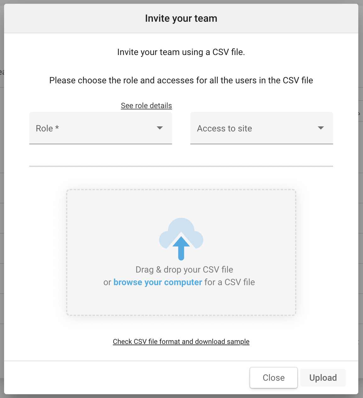Viewport: 363px width, 398px height.
Task: Click the 'Please choose the role and accesses' instruction
Action: [x=181, y=80]
